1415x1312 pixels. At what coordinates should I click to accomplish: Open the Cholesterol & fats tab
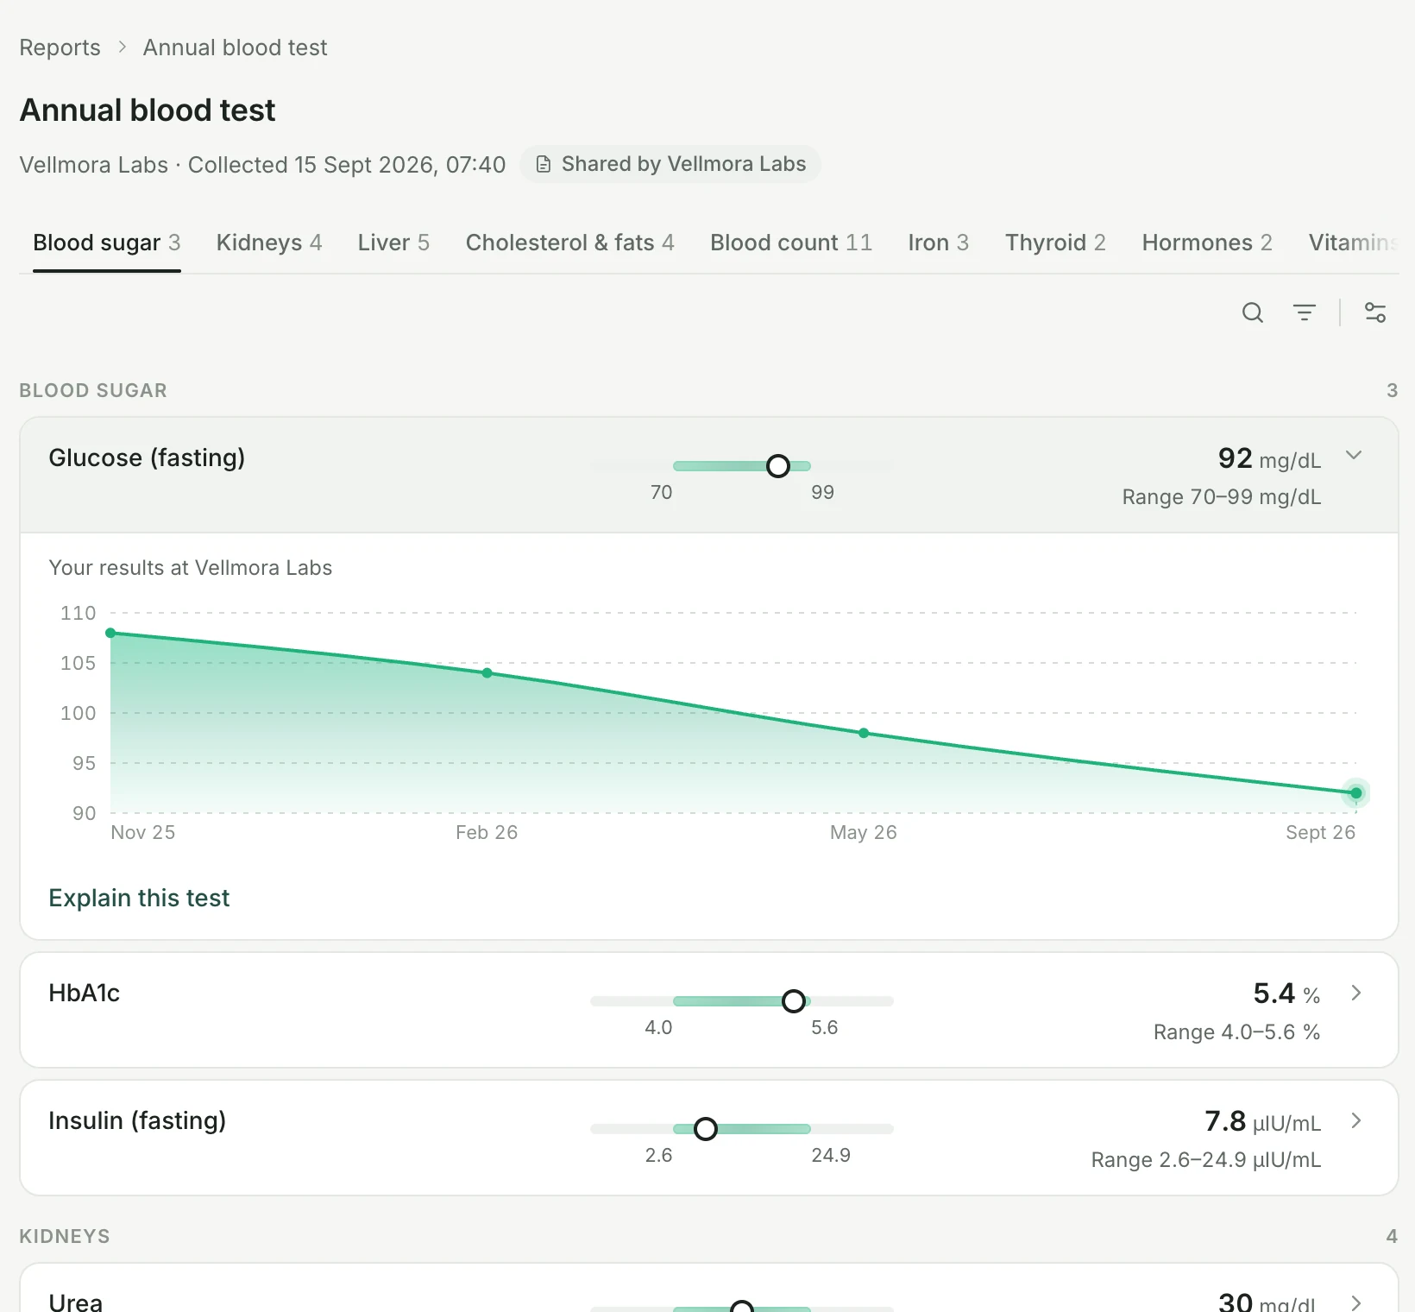pos(569,243)
